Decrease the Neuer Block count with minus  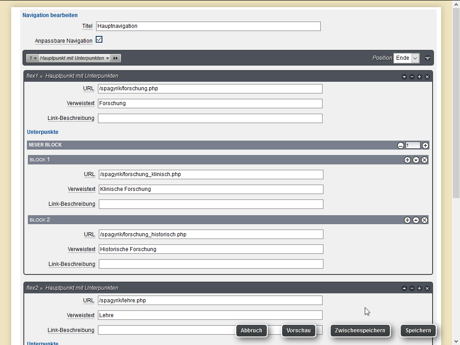coord(400,146)
